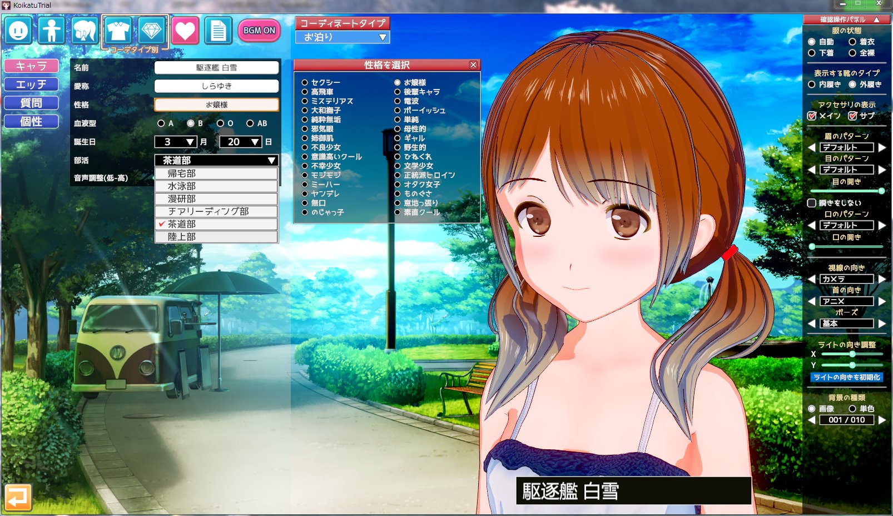Image resolution: width=893 pixels, height=516 pixels.
Task: Select ヤンデレ personality option
Action: pos(305,193)
